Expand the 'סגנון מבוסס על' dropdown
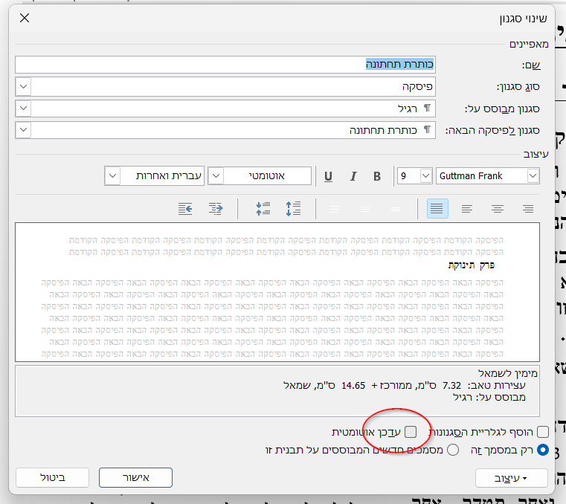The image size is (566, 504). click(23, 109)
